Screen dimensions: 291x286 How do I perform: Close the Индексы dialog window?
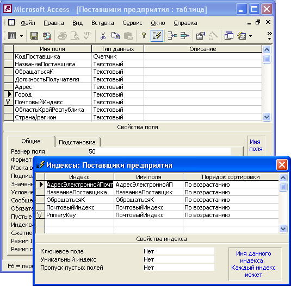point(282,164)
